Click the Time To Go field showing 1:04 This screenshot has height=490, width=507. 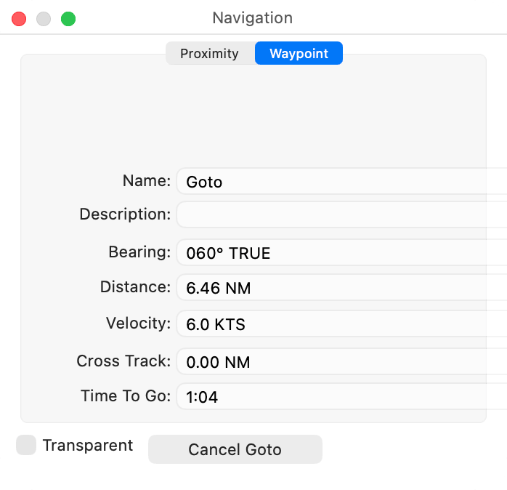342,397
